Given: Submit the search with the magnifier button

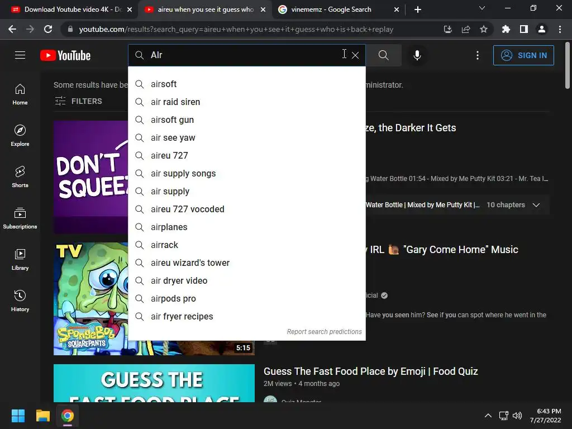Looking at the screenshot, I should (x=383, y=55).
